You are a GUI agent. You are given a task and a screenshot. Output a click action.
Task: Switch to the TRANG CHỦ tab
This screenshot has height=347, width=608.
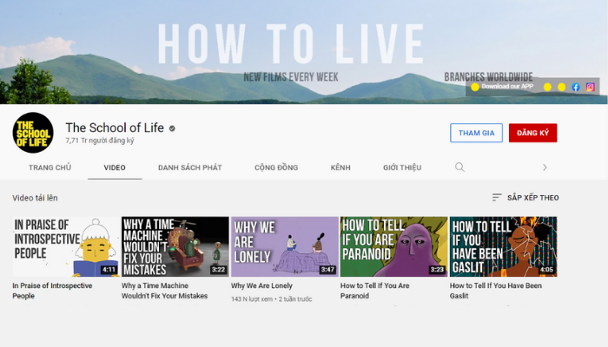[50, 167]
